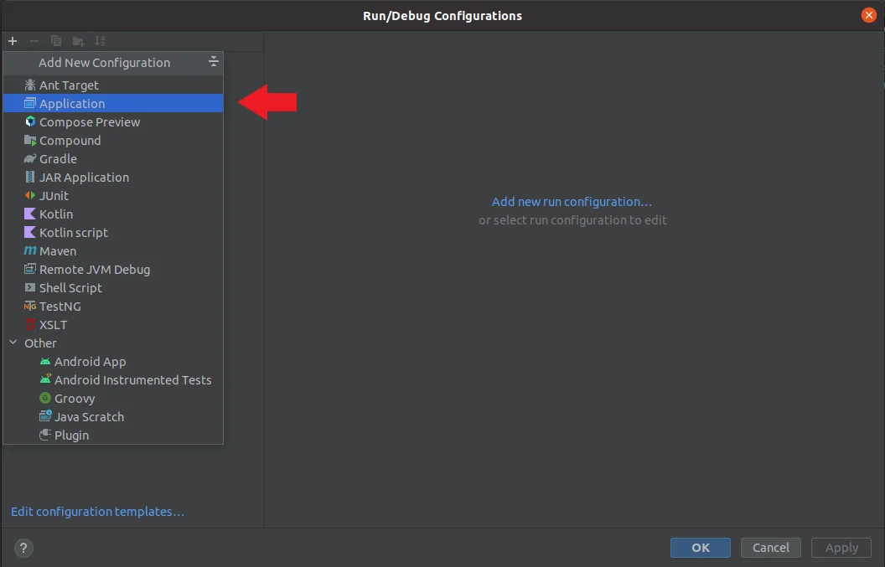Click the Android App robot icon

click(x=45, y=361)
